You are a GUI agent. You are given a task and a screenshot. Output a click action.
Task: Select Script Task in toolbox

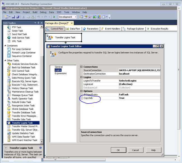[x=17, y=31]
